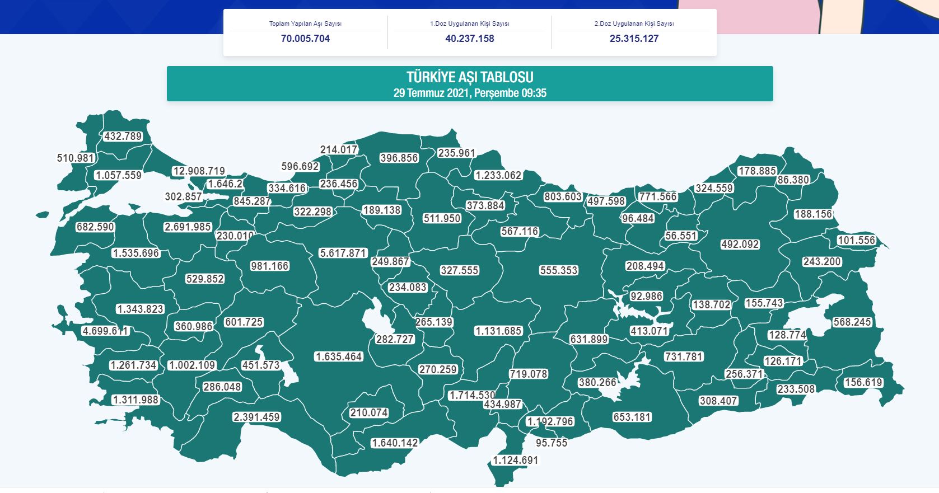The width and height of the screenshot is (939, 493).
Task: Select the province labeled 308.407
Action: (x=718, y=401)
